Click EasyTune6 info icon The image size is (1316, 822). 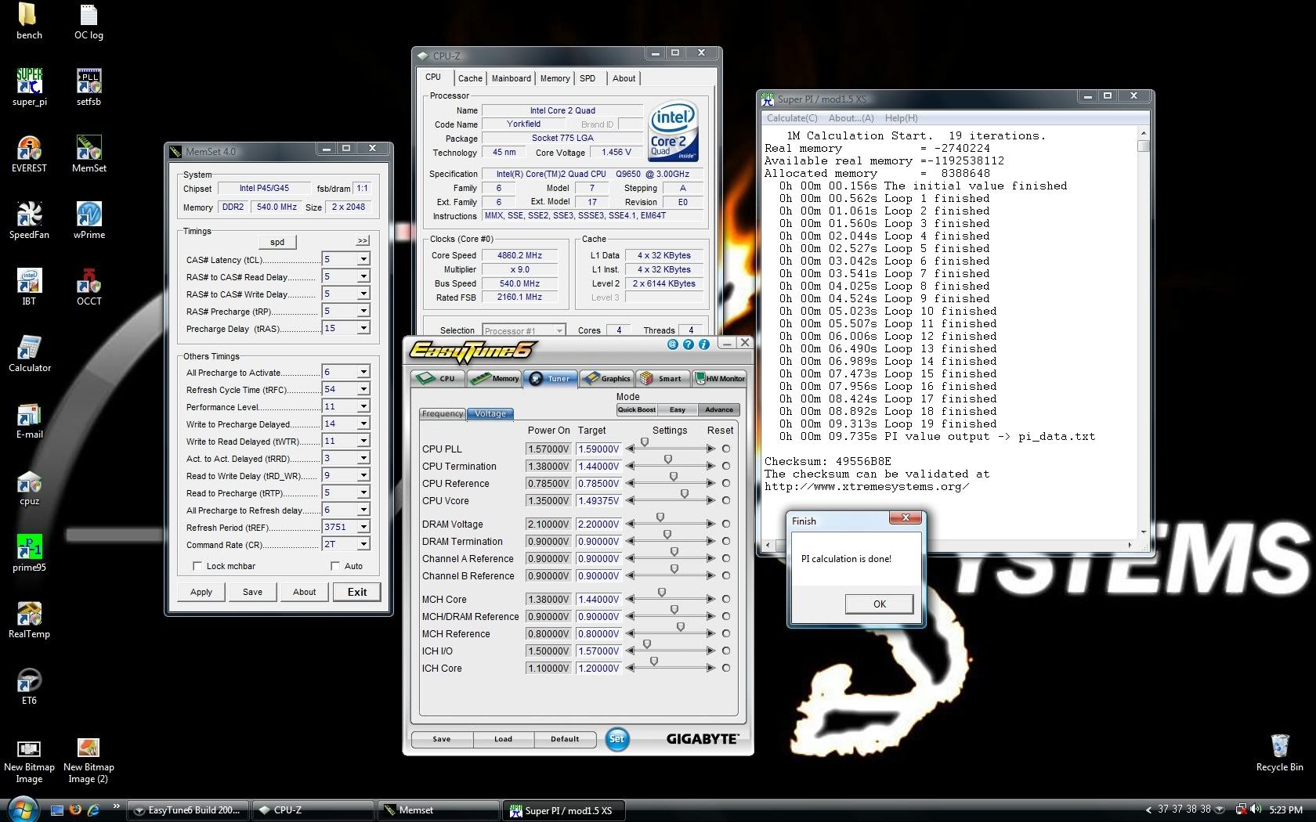coord(704,344)
